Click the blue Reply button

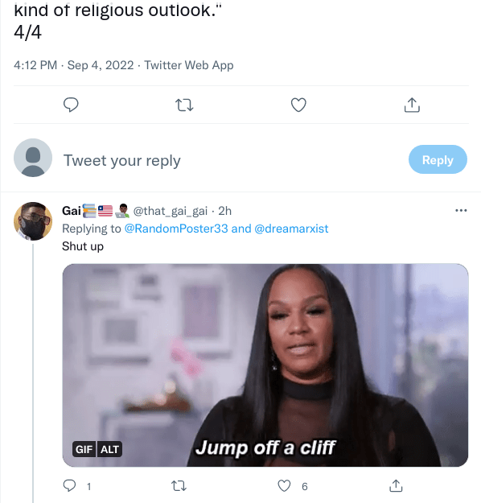click(x=438, y=159)
